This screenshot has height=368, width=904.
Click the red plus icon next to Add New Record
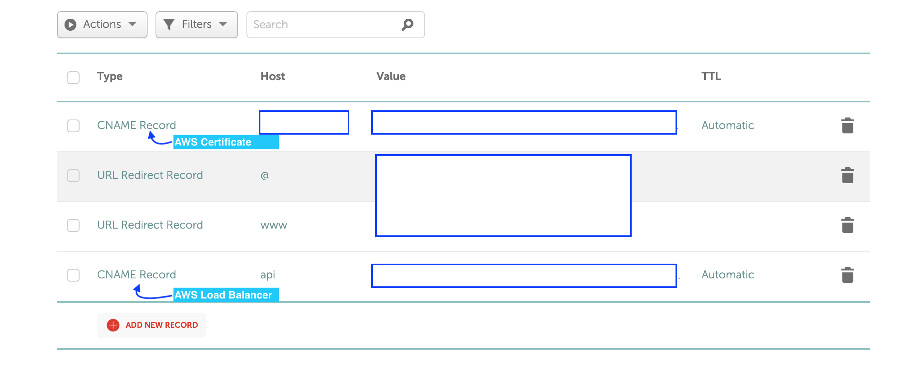click(x=113, y=325)
